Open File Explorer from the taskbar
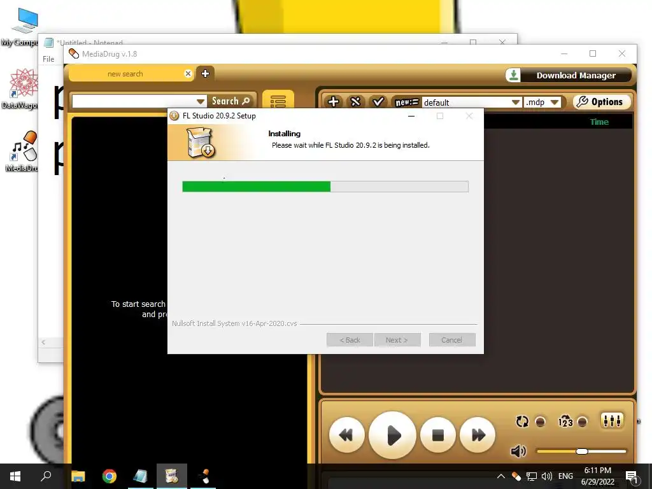 (x=78, y=476)
